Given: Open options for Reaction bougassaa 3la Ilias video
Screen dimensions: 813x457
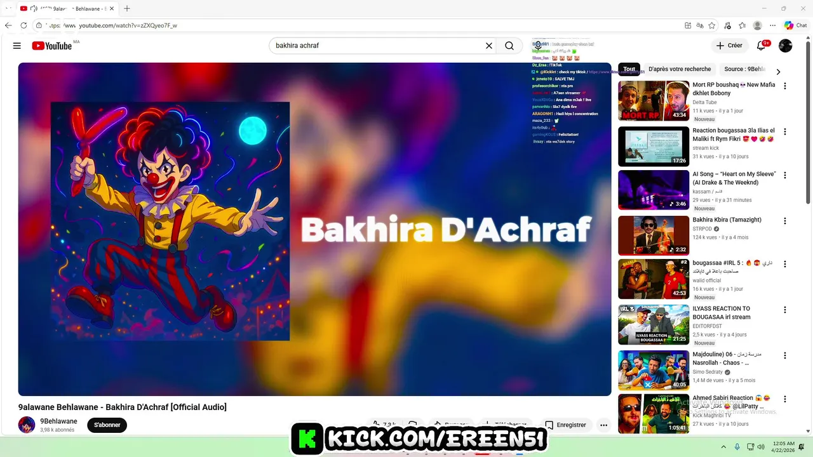Looking at the screenshot, I should point(785,131).
